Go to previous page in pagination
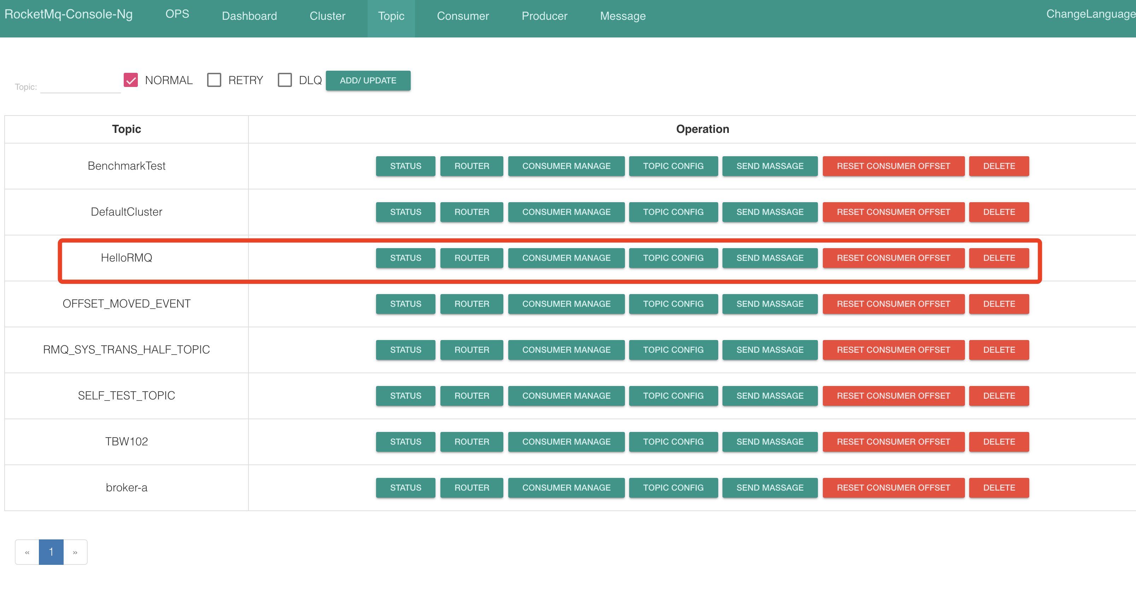 point(27,552)
